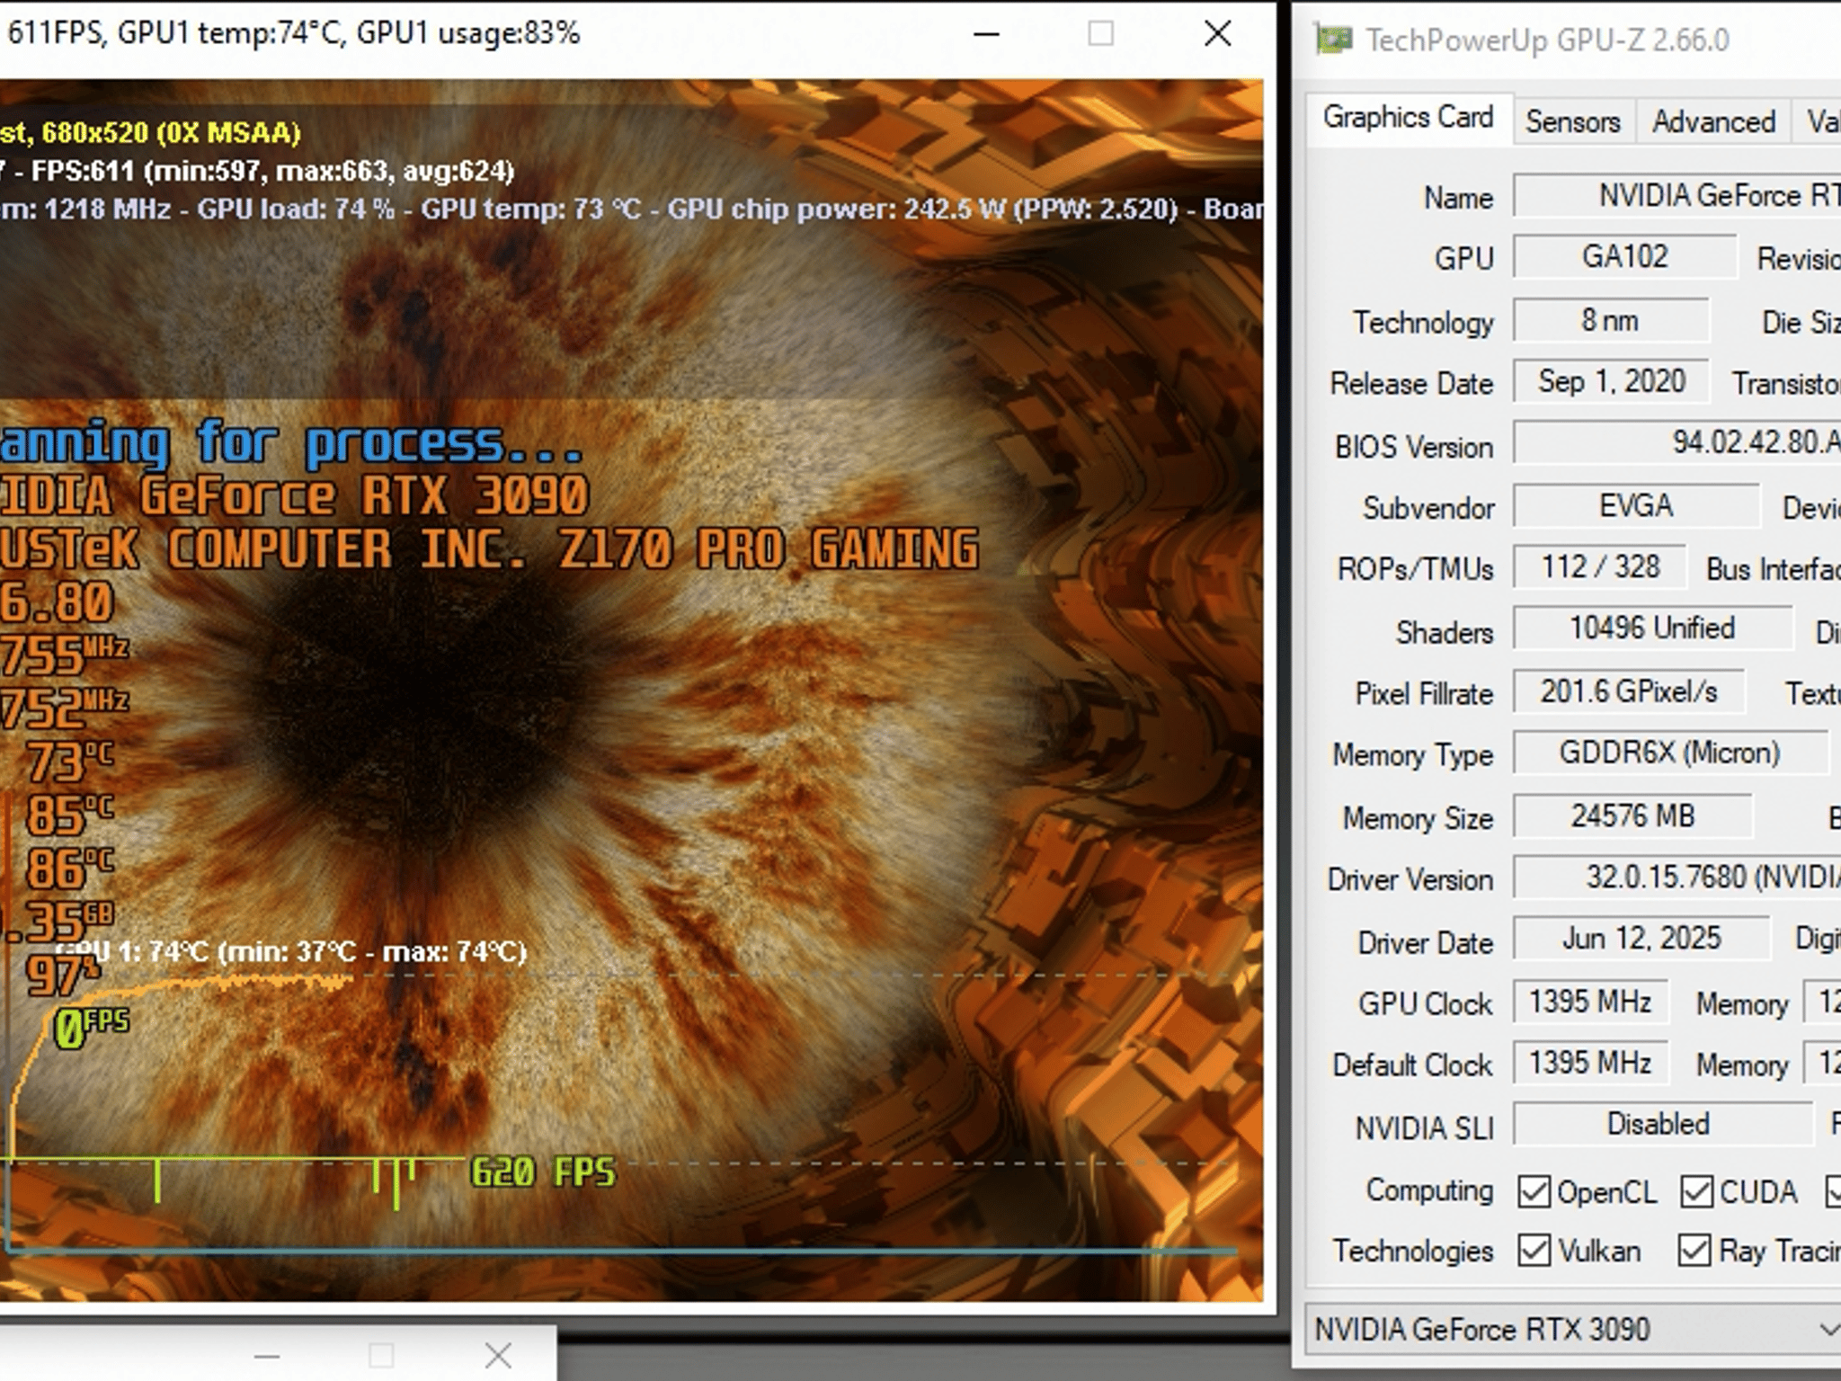Screen dimensions: 1841x1381
Task: Switch to the Advanced tab
Action: pos(1713,121)
